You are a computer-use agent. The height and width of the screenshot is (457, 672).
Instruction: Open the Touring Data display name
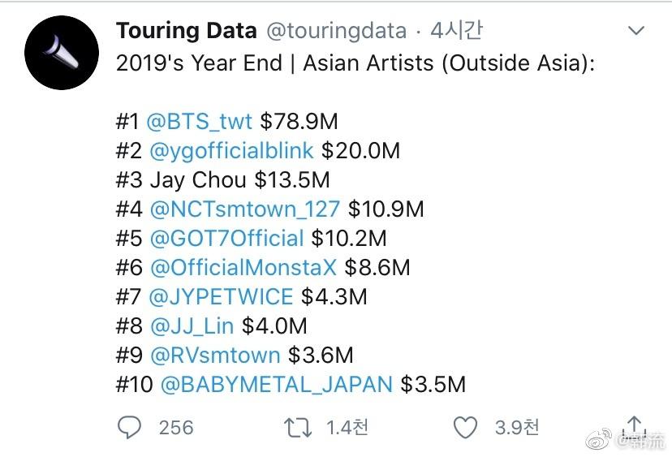click(186, 31)
